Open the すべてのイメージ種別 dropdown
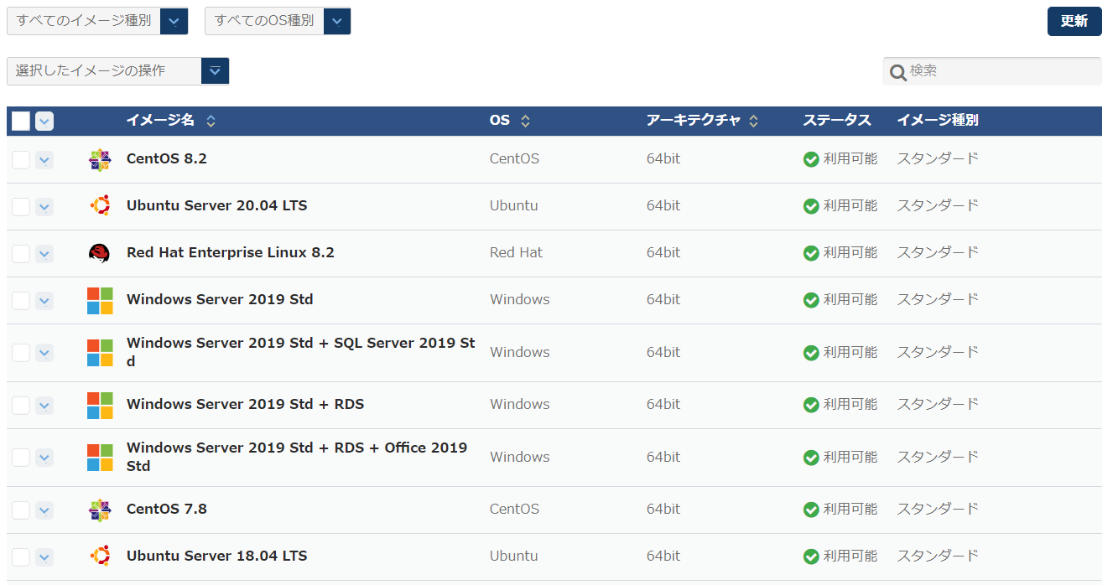The image size is (1118, 585). pos(174,21)
